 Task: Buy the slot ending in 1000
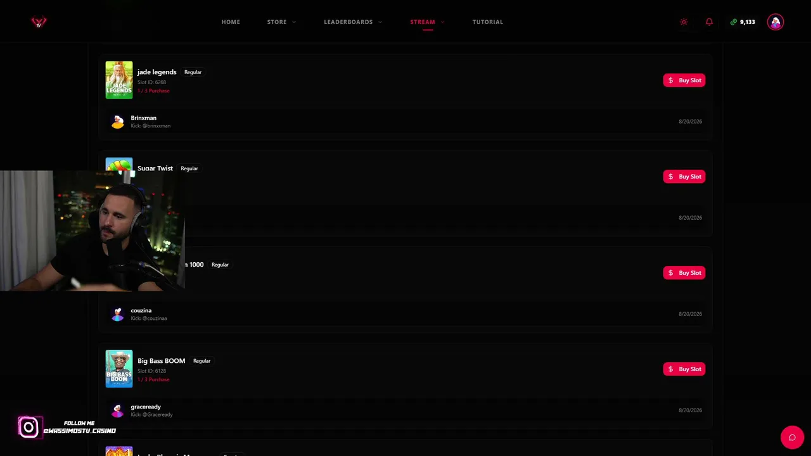click(684, 273)
